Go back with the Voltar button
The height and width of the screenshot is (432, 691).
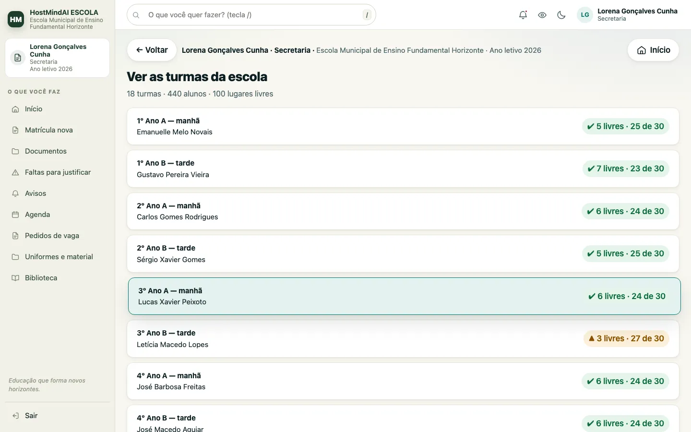[x=152, y=50]
